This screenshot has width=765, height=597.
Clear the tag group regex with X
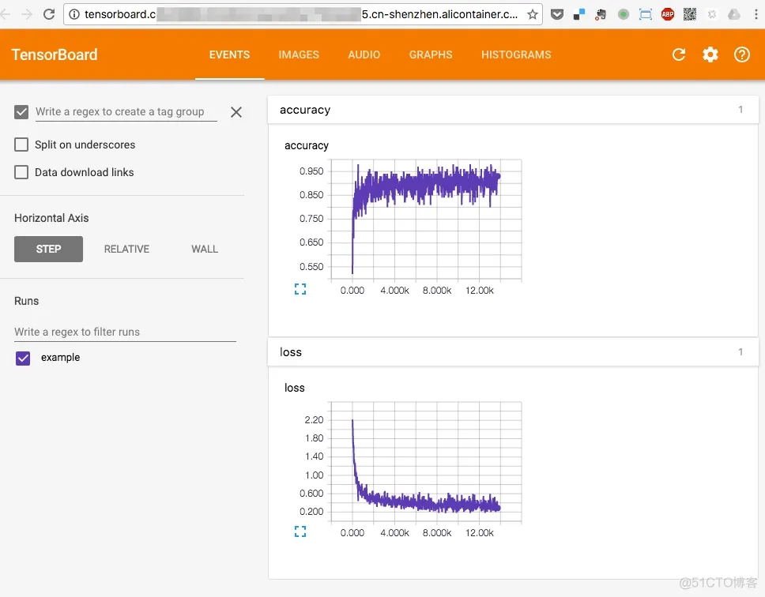point(236,112)
